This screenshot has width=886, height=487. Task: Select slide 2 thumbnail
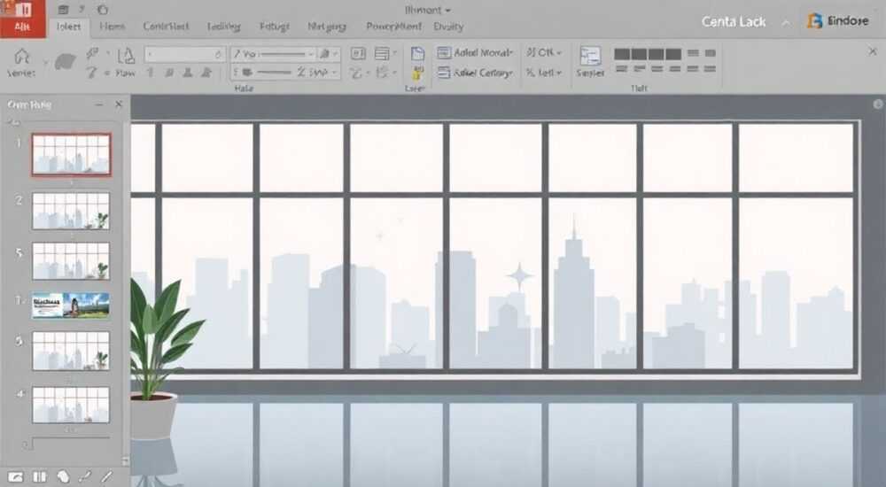click(71, 211)
